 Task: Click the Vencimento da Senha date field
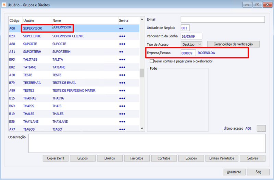coord(191,36)
